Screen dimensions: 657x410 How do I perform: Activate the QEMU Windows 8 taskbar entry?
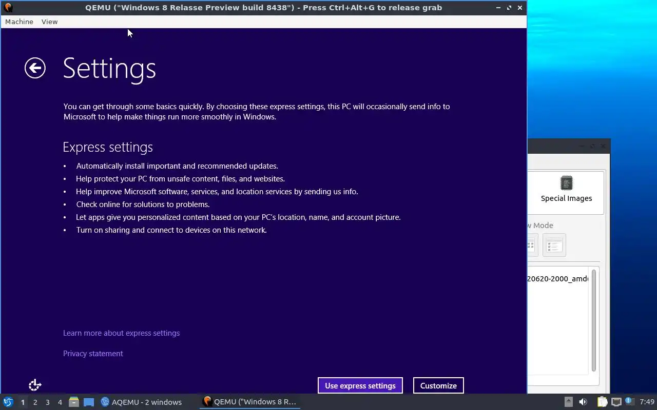tap(250, 402)
